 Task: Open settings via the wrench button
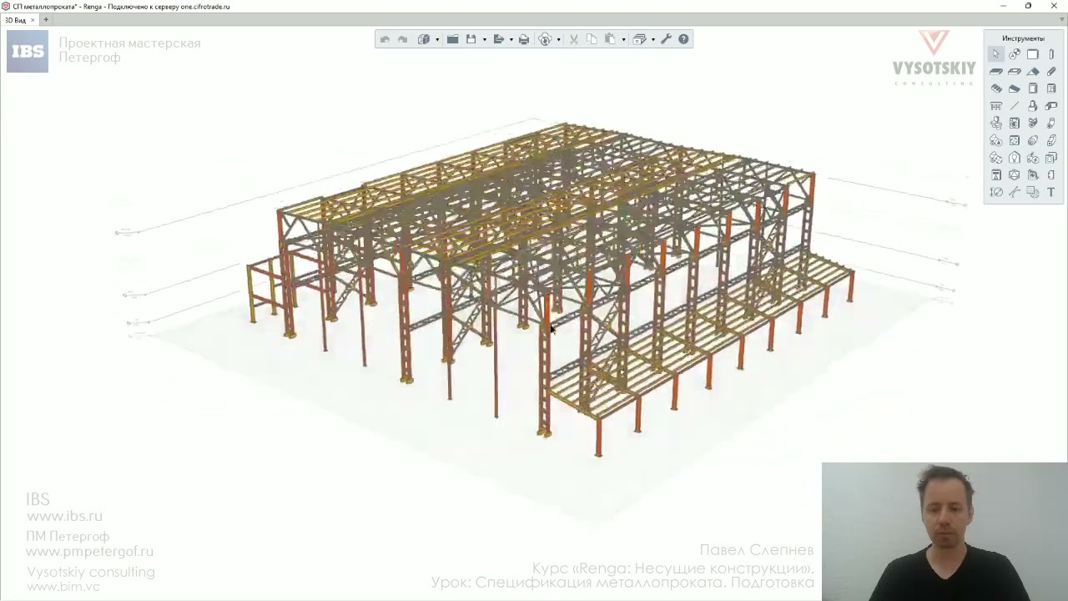(666, 39)
